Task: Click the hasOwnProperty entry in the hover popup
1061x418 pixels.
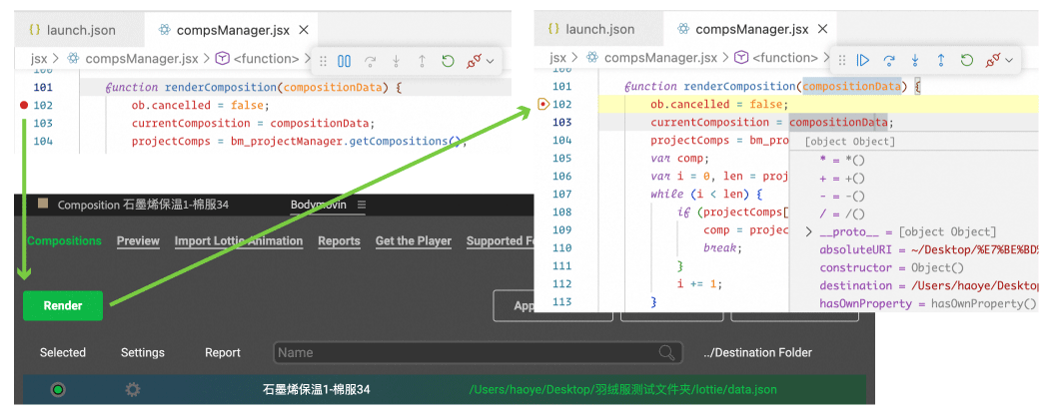Action: pos(928,304)
